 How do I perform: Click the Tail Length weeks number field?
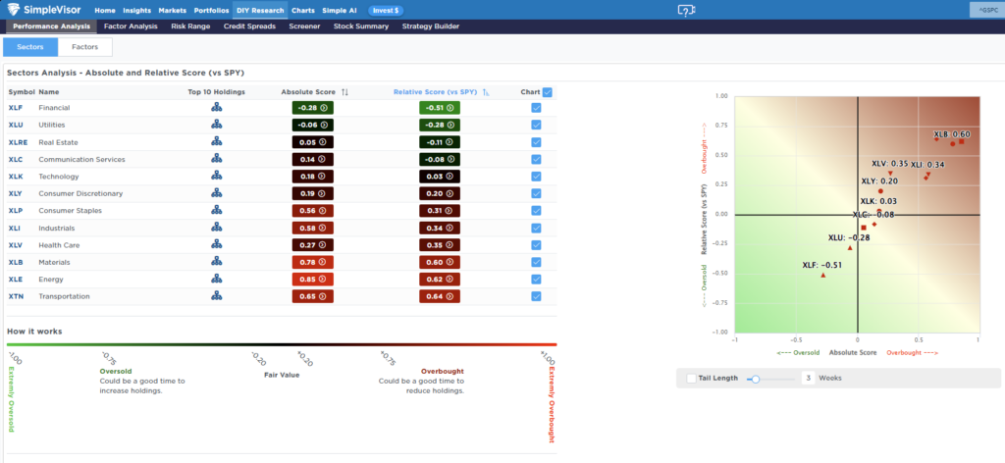click(x=808, y=378)
